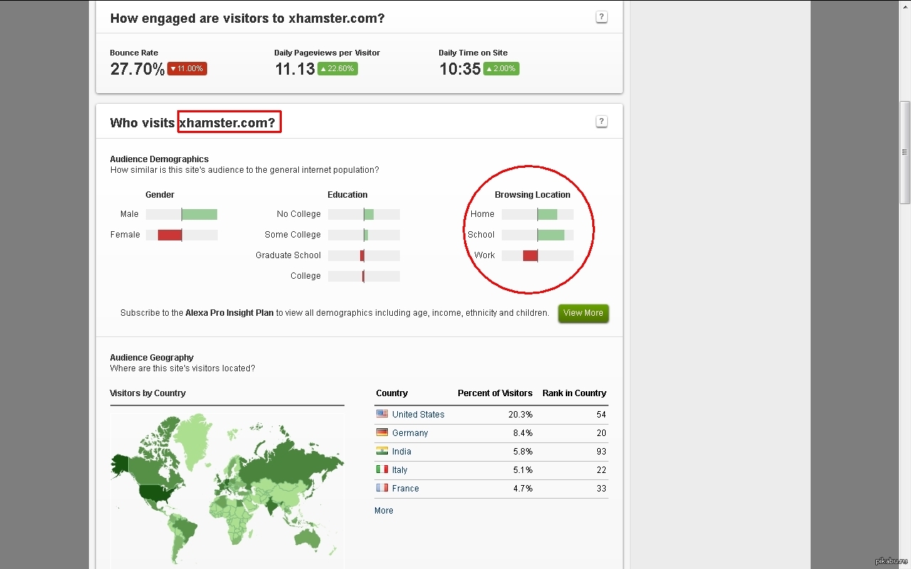Screen dimensions: 911x569
Task: Click the Home browsing location bar
Action: click(x=537, y=214)
